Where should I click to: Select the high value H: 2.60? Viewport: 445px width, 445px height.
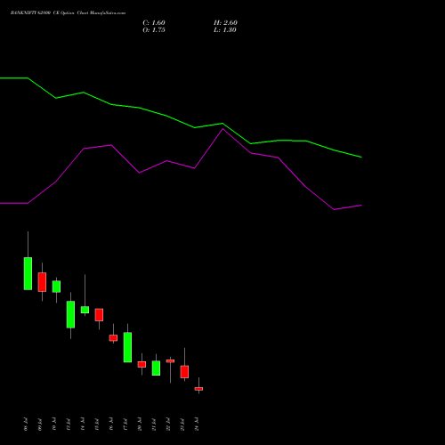click(225, 23)
